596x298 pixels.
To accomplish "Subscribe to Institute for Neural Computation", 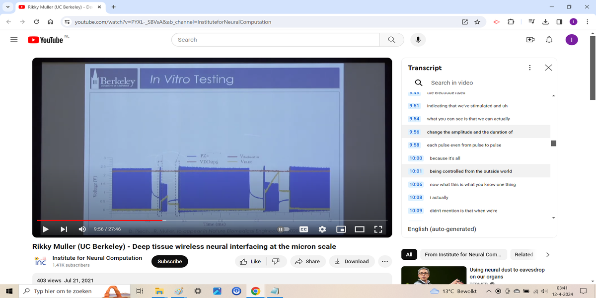I will pyautogui.click(x=169, y=261).
